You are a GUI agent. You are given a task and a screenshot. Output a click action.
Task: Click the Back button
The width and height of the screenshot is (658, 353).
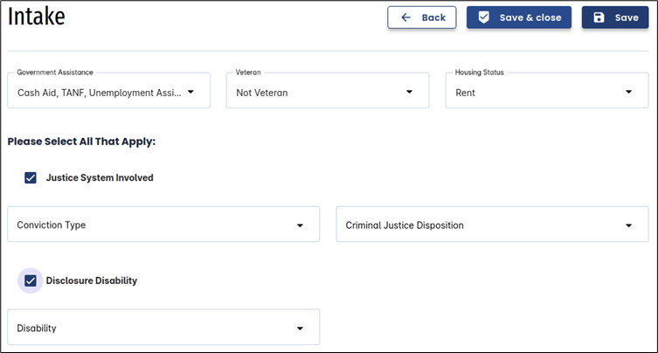point(422,17)
